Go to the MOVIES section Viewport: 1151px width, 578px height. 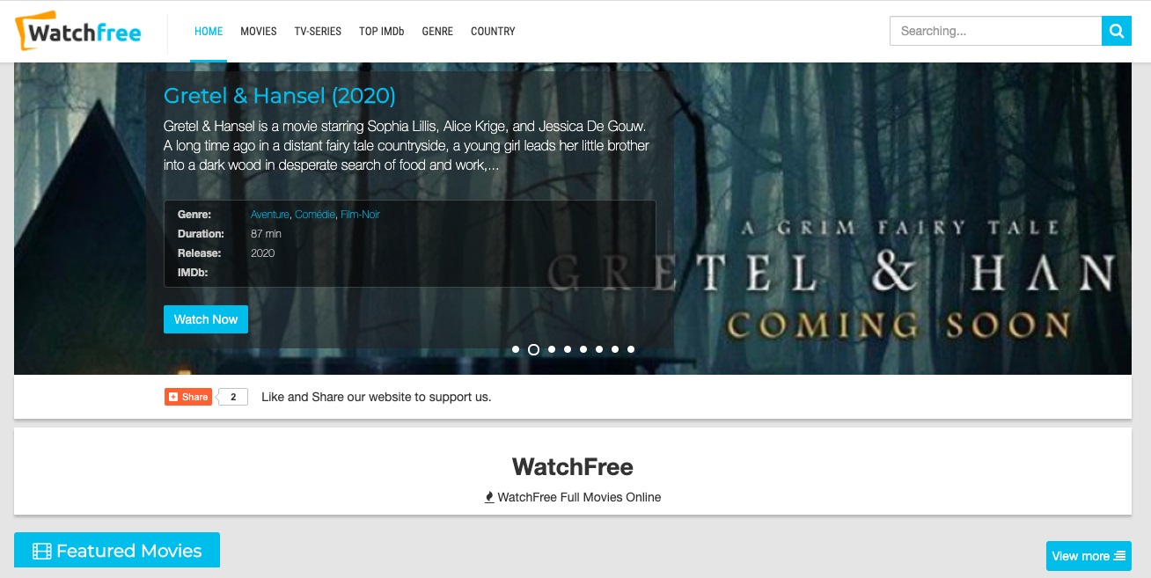click(x=259, y=32)
